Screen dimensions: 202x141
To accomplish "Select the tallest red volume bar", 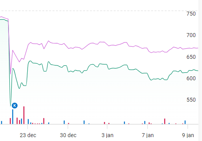I will click(x=24, y=115).
